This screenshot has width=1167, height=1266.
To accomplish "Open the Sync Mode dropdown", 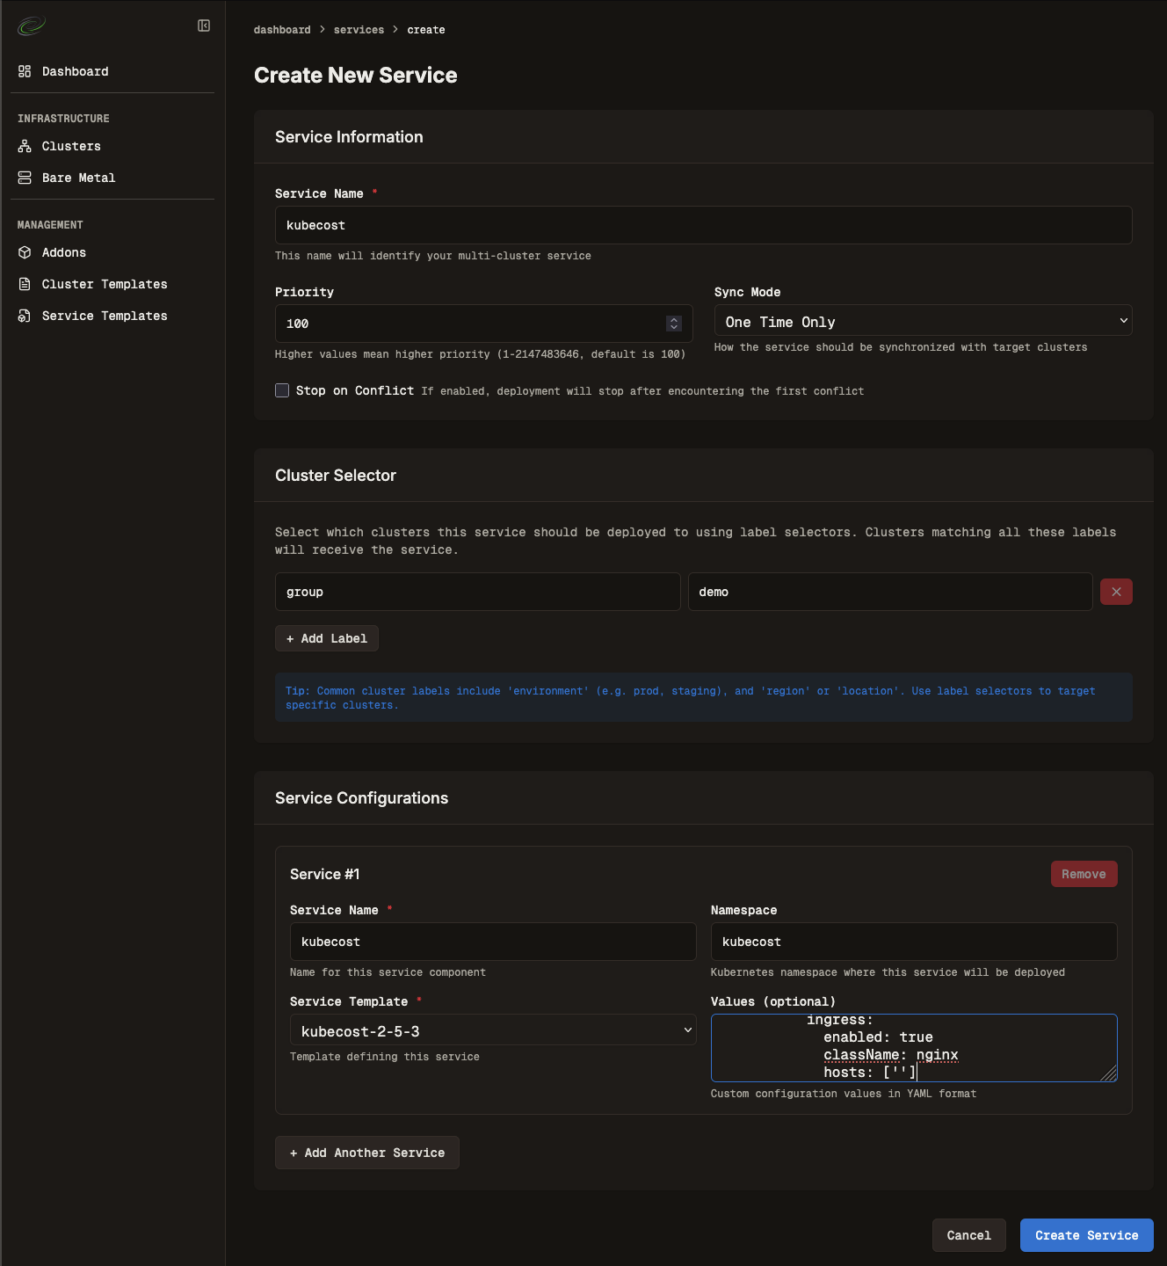I will coord(923,321).
